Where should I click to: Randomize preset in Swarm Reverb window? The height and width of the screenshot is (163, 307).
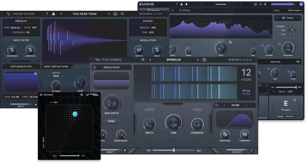[122, 14]
